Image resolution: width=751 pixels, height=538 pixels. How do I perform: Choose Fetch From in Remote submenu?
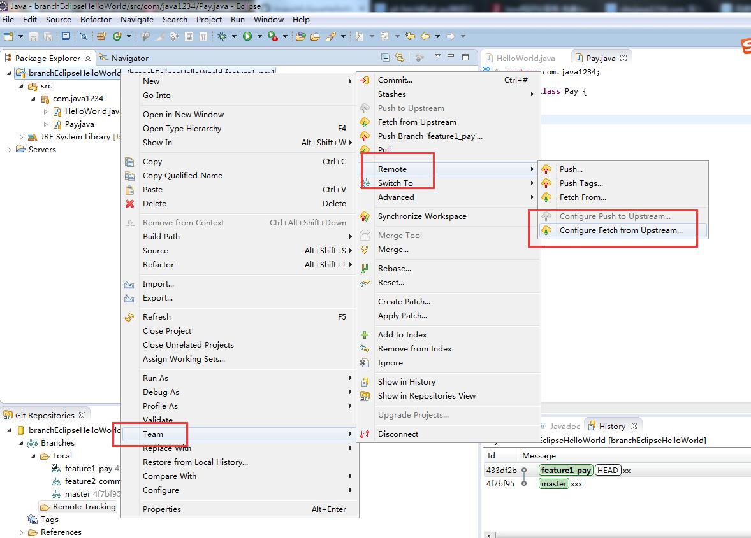pyautogui.click(x=623, y=197)
